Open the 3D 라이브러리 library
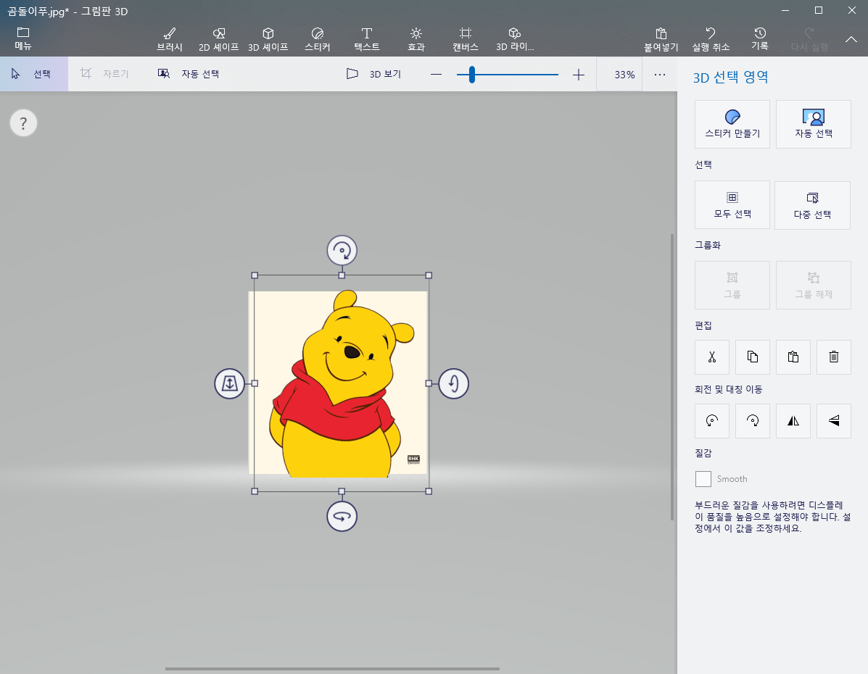868x674 pixels. tap(515, 39)
